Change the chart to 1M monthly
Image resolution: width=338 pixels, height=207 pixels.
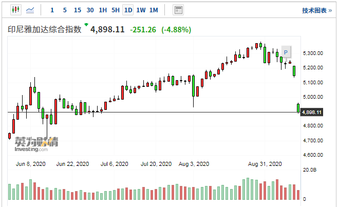pyautogui.click(x=153, y=10)
